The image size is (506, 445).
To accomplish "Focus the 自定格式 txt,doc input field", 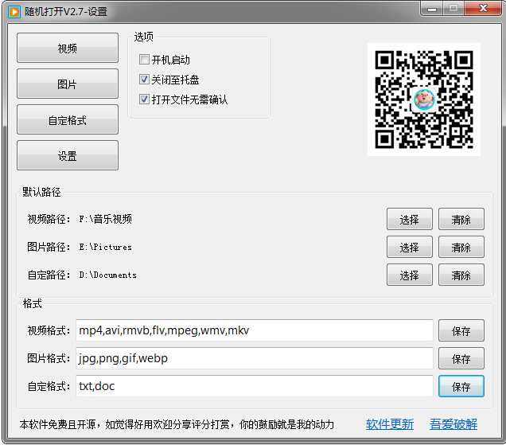I will tap(255, 386).
